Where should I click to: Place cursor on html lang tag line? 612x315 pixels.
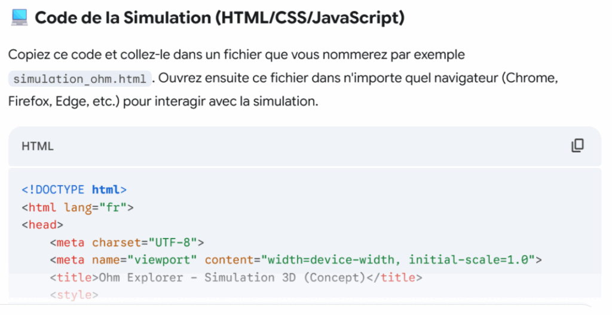78,207
